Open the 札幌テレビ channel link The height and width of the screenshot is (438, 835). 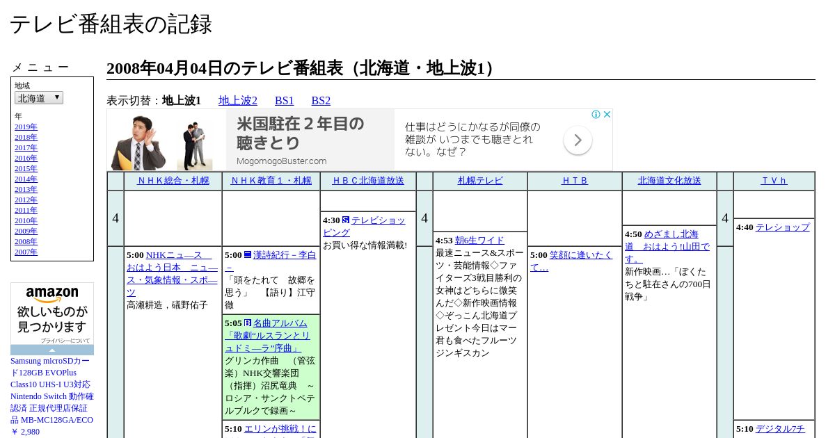coord(480,181)
